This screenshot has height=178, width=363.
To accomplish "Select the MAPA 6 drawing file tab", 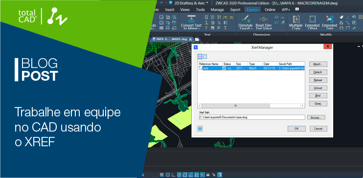I will [171, 39].
